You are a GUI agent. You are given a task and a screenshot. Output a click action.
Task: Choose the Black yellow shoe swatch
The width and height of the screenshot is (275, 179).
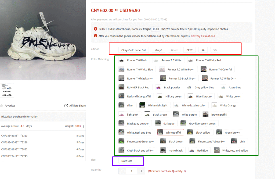point(200,132)
